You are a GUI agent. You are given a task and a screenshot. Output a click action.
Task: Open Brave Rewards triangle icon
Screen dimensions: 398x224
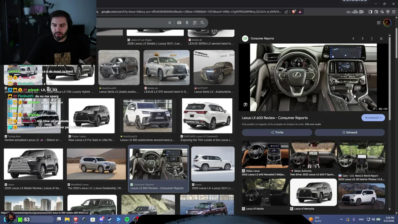tap(300, 12)
